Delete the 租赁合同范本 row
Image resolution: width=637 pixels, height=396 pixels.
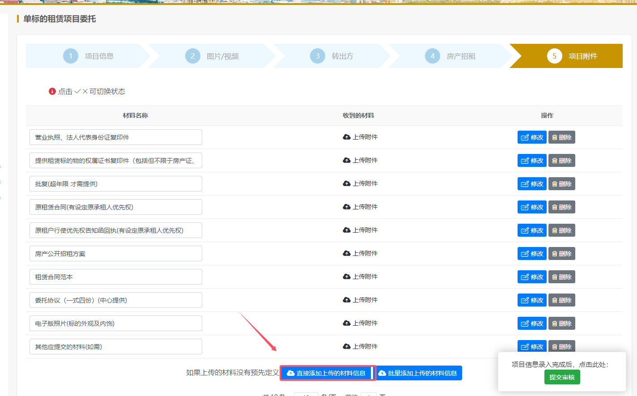(x=562, y=277)
